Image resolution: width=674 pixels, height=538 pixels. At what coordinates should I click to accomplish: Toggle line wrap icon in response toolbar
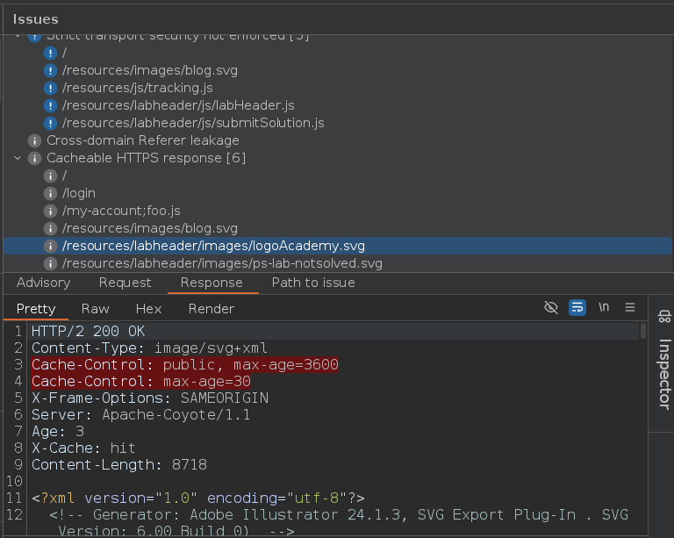point(577,308)
